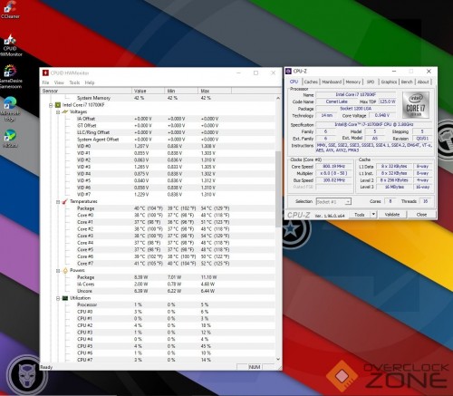Click the Powers flame icon in HWMonitor
This screenshot has width=453, height=396.
pos(65,270)
